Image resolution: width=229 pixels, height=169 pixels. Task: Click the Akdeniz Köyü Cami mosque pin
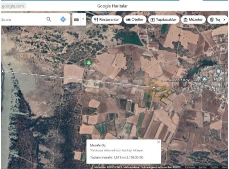[x=205, y=80]
